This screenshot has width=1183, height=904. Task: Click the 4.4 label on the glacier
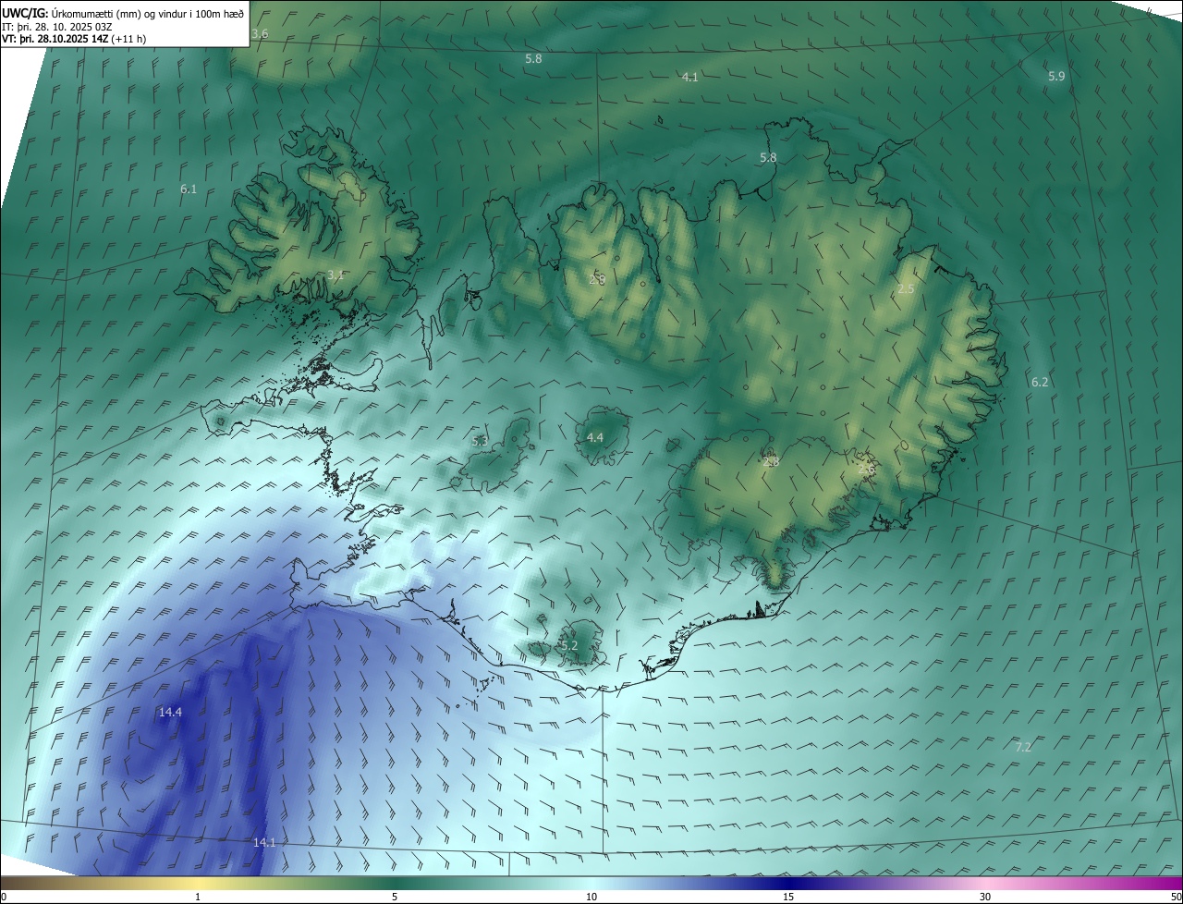(x=595, y=437)
